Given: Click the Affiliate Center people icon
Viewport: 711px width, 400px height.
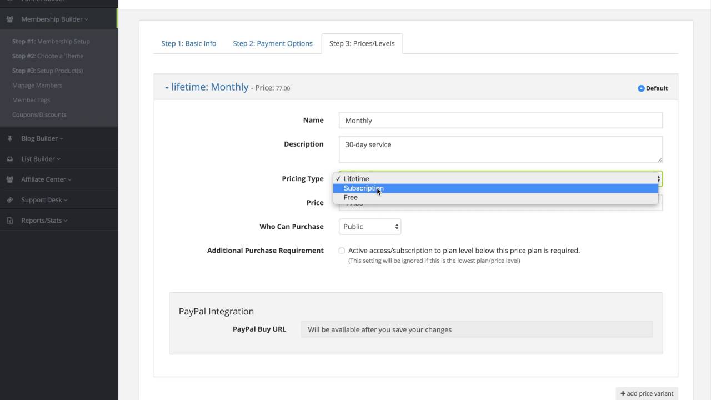Looking at the screenshot, I should pyautogui.click(x=10, y=179).
